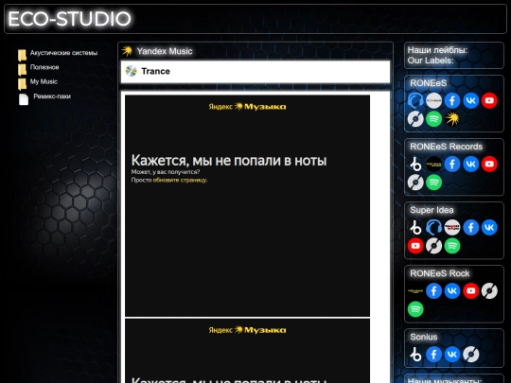Open RONEeS vinyl disc icon
The image size is (511, 383).
pos(415,119)
